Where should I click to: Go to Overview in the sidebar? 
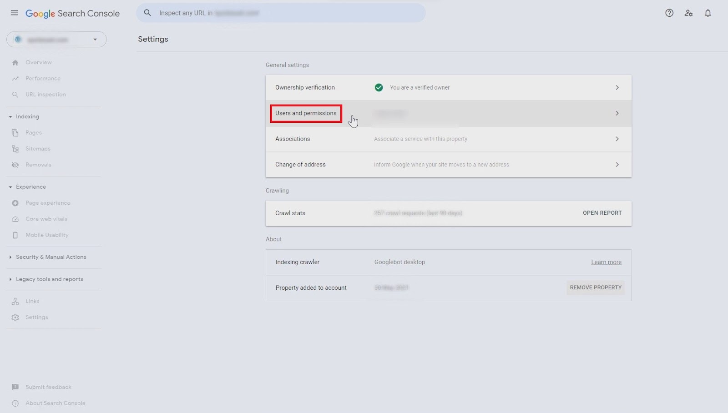38,62
